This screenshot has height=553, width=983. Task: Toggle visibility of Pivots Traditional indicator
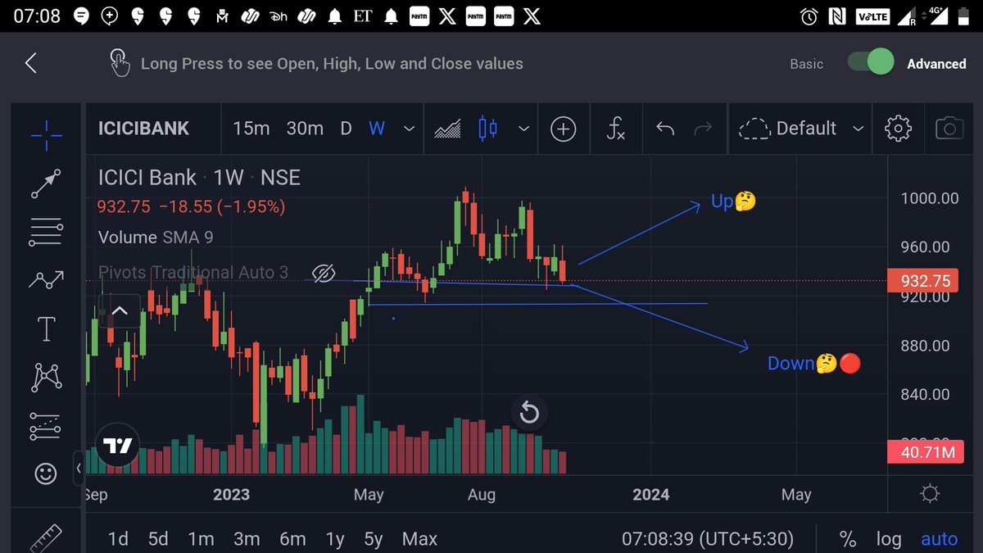(324, 273)
